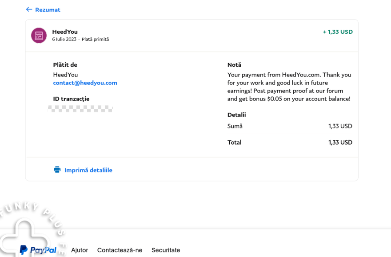The width and height of the screenshot is (391, 257).
Task: Click the HeedYou merchant store avatar
Action: click(39, 36)
